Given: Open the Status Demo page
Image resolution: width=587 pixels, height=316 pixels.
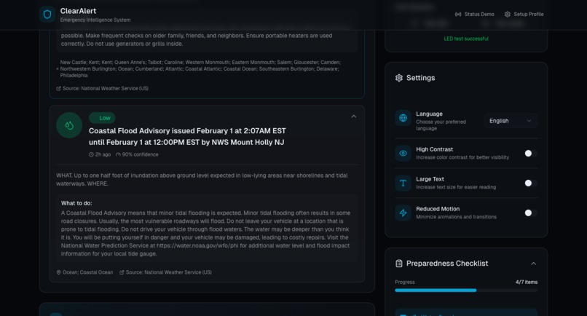Looking at the screenshot, I should coord(474,15).
